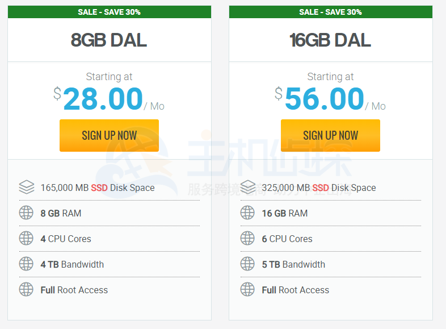The image size is (446, 329).
Task: Click sale banner above 8GB DAL plan
Action: pyautogui.click(x=110, y=12)
